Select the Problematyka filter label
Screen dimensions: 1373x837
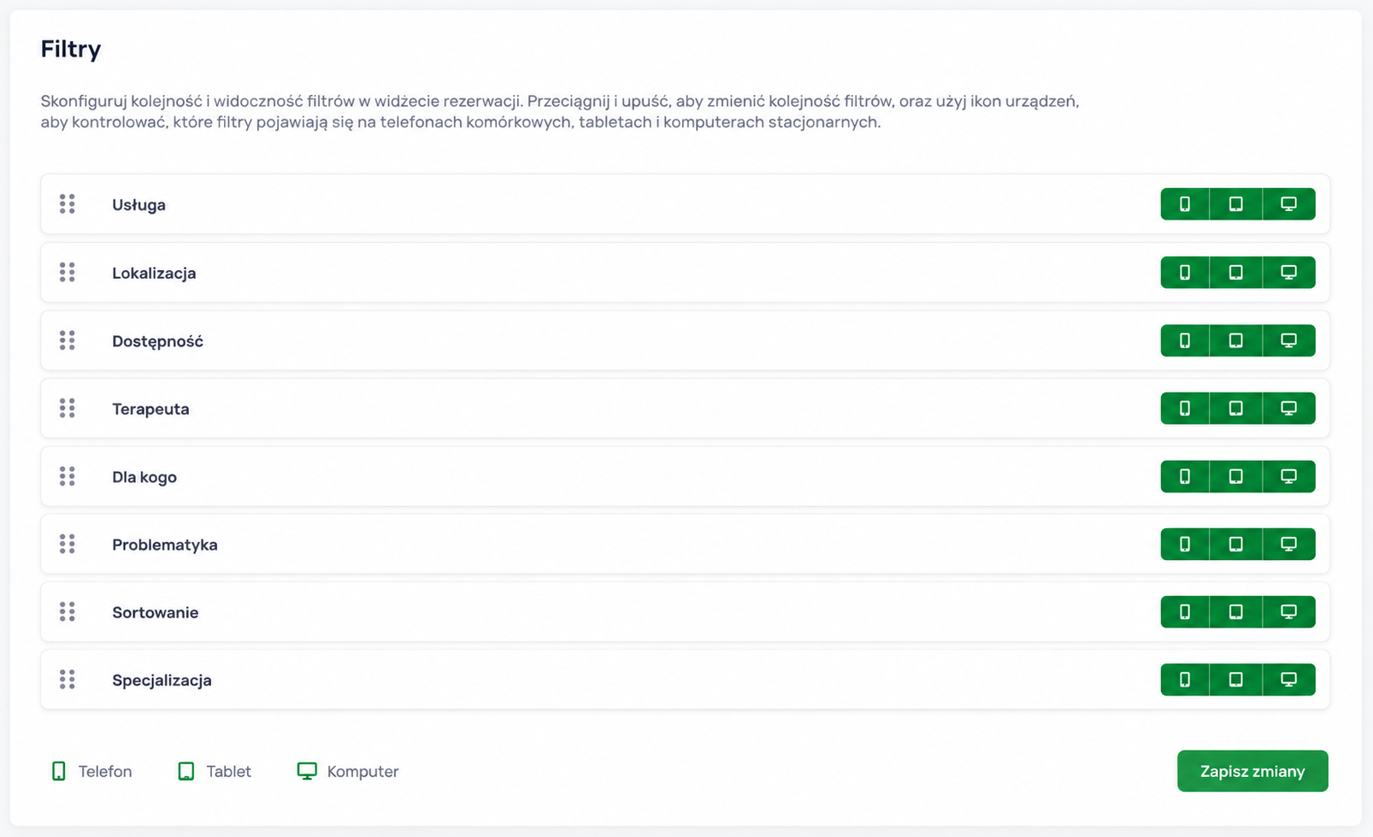coord(165,545)
